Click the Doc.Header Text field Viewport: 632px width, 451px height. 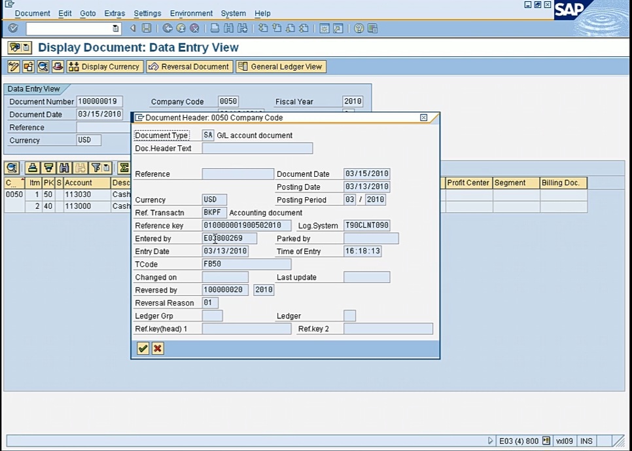257,148
